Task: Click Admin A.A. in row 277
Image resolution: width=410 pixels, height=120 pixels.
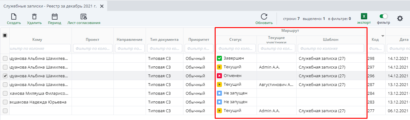Action: click(x=269, y=111)
